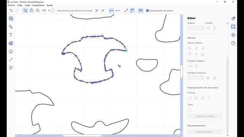Image resolution: width=244 pixels, height=137 pixels.
Task: Open the Ayuda menu
Action: (x=50, y=5)
